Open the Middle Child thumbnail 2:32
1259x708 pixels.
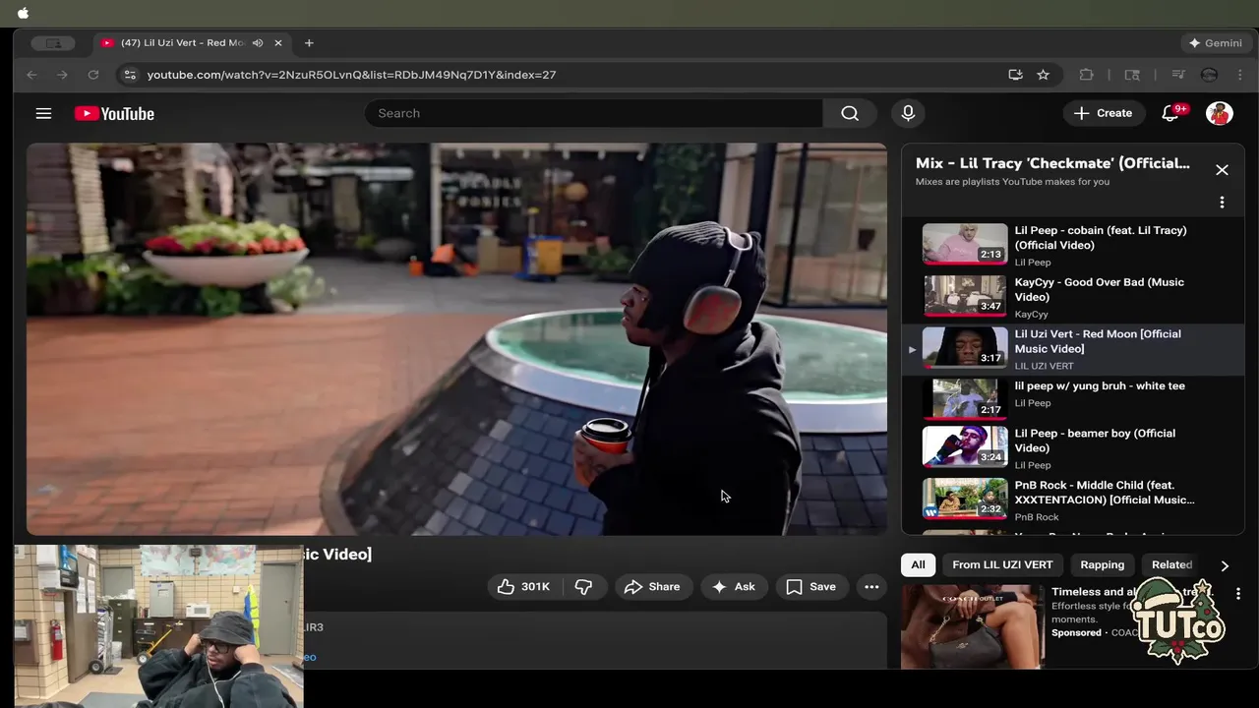tap(965, 499)
